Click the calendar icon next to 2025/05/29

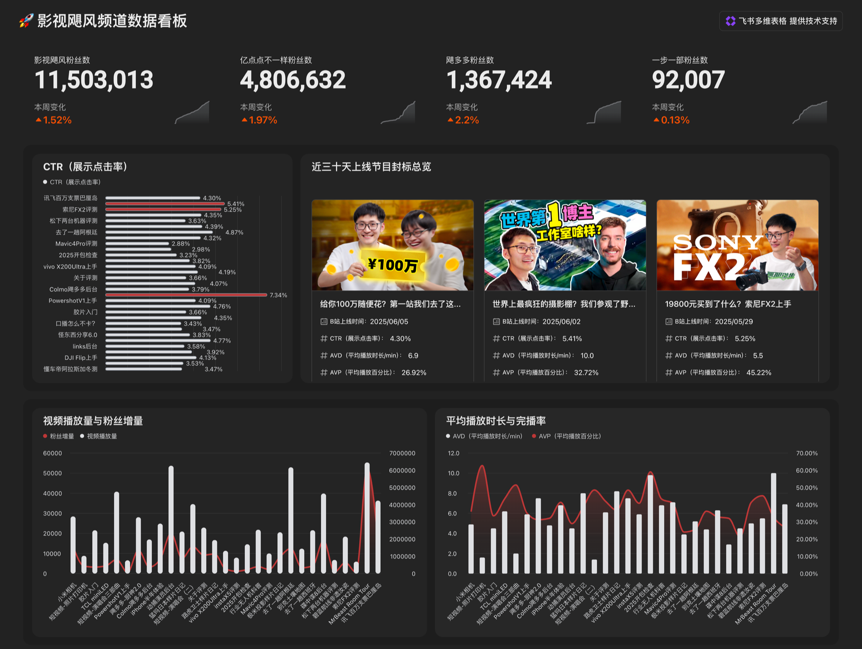(x=669, y=322)
